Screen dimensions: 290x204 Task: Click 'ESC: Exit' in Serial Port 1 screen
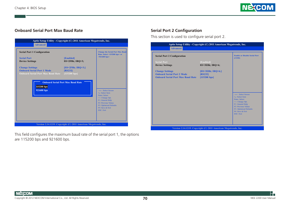pos(102,110)
